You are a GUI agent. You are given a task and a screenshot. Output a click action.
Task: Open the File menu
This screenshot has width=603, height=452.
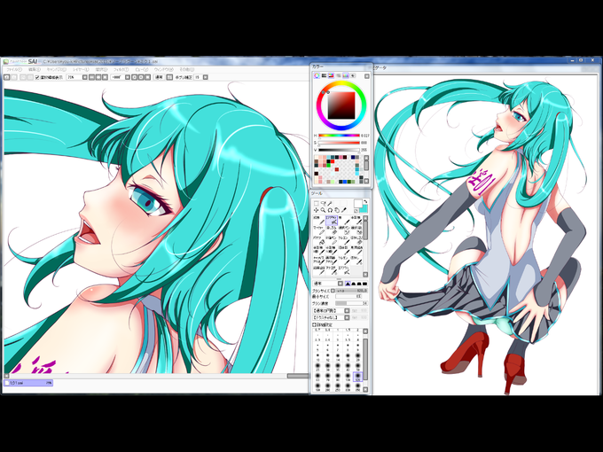pyautogui.click(x=14, y=69)
